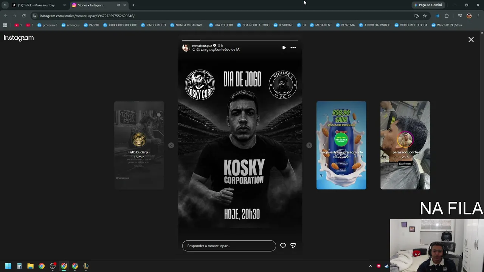Share the story via the send icon
Image resolution: width=484 pixels, height=272 pixels.
293,246
